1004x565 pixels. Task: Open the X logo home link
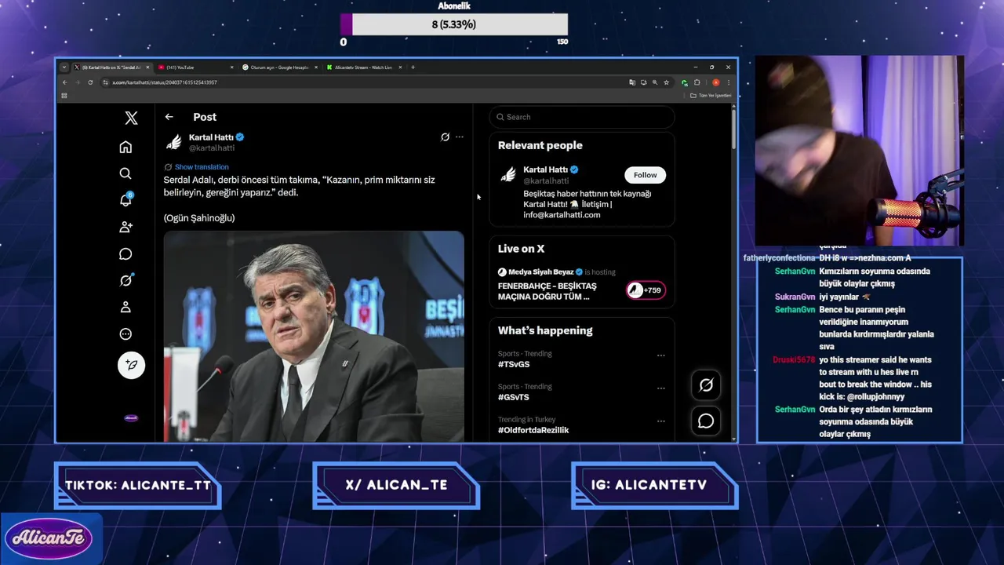(x=131, y=118)
